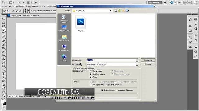This screenshot has width=199, height=111.
Task: Click the Отмена button
Action: point(148,64)
